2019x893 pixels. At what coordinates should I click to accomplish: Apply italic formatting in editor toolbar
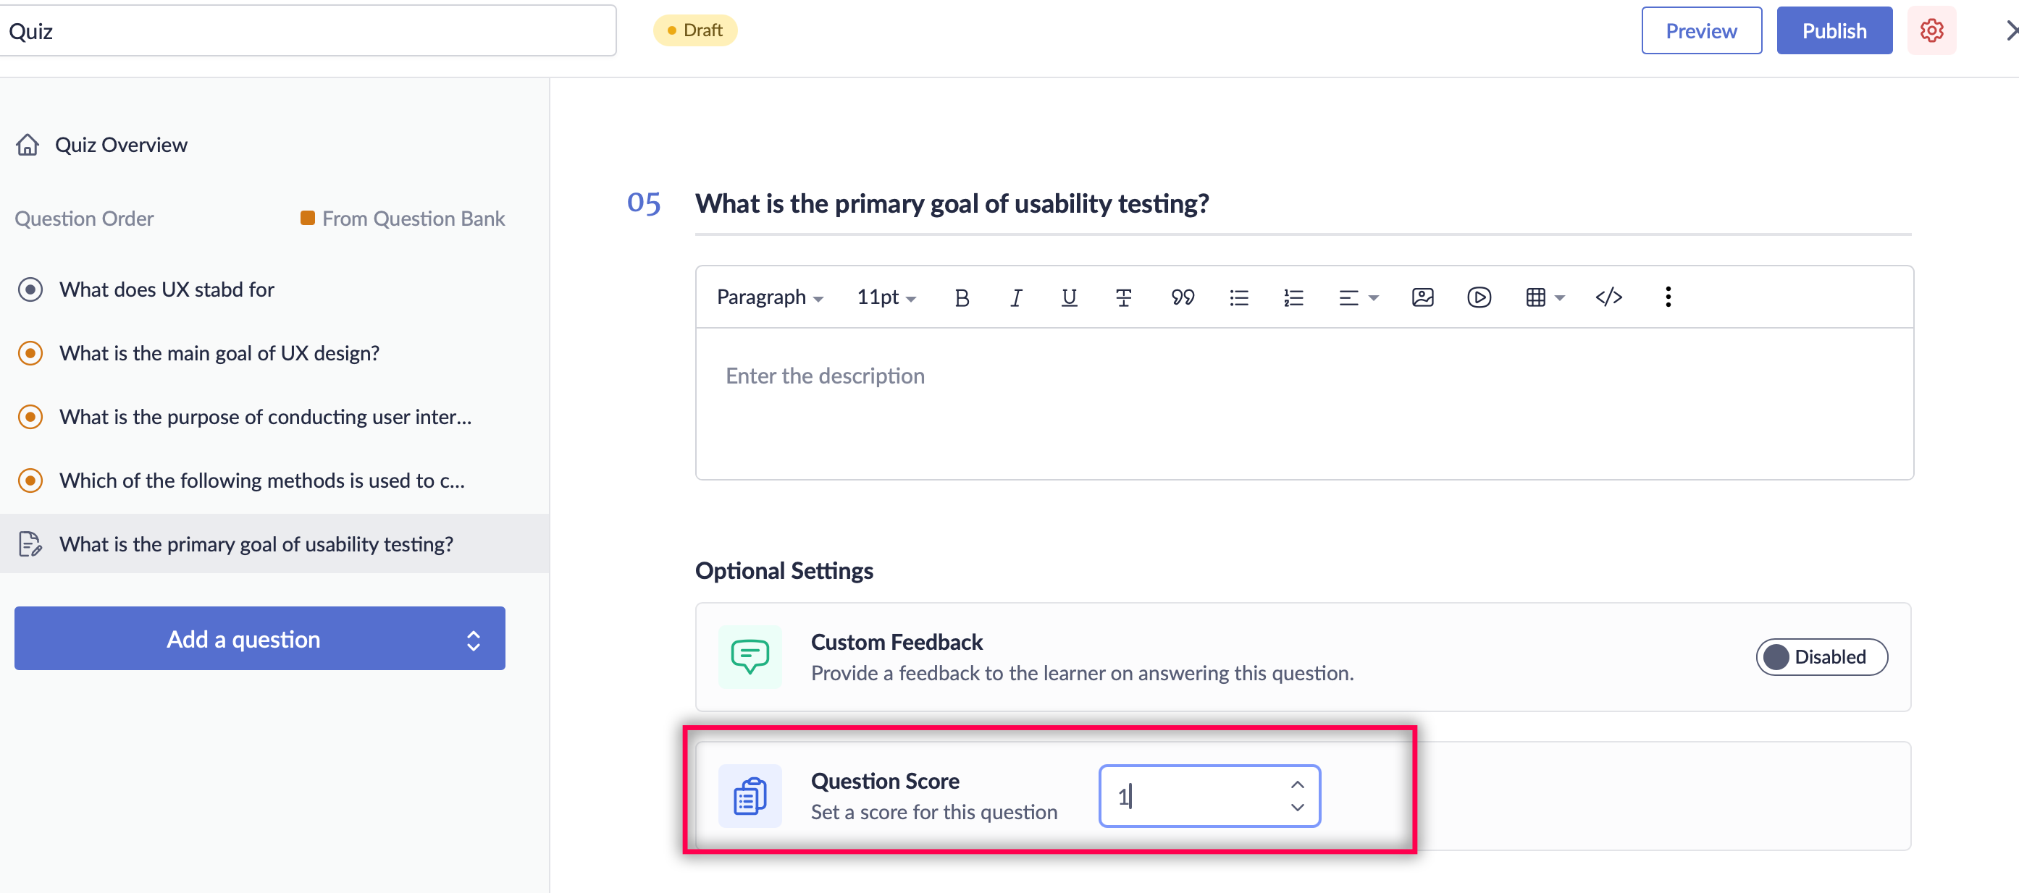click(x=1016, y=297)
